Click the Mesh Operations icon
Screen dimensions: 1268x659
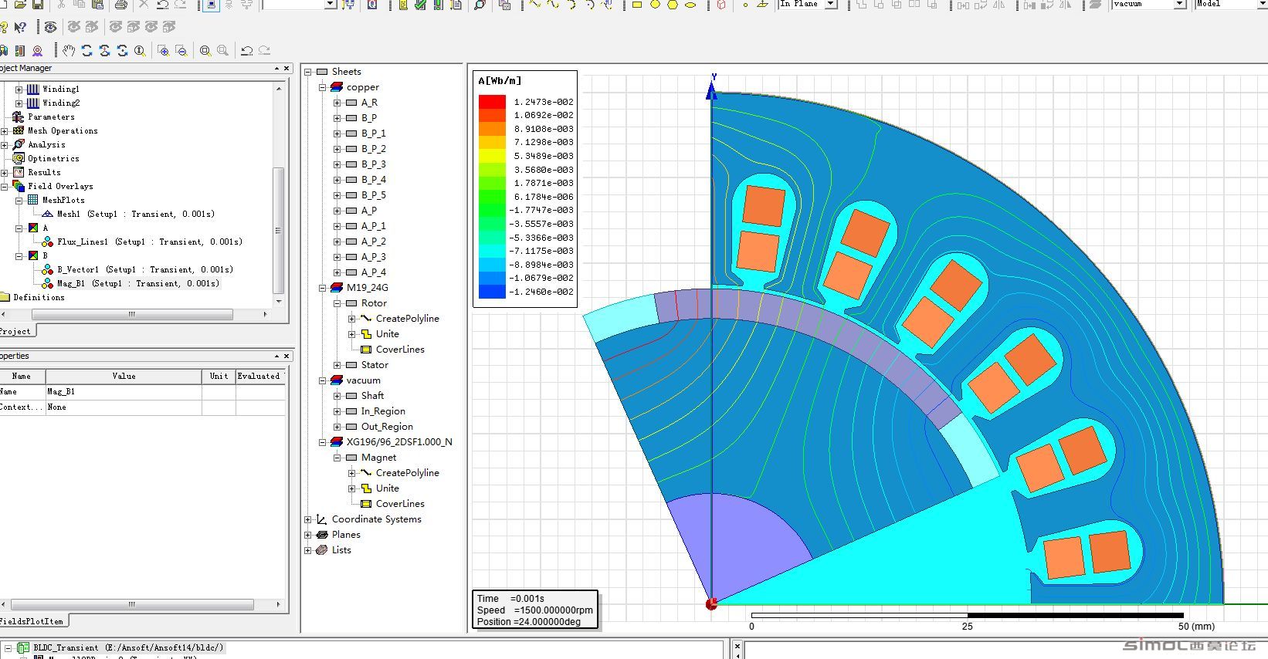19,130
